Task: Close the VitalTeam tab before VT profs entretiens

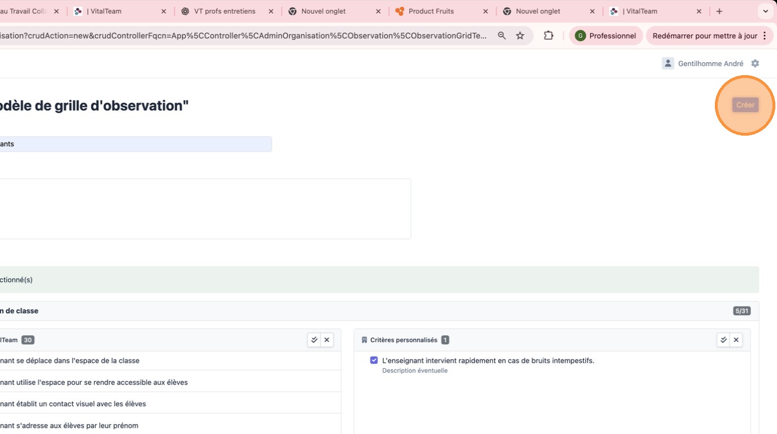Action: pos(164,11)
